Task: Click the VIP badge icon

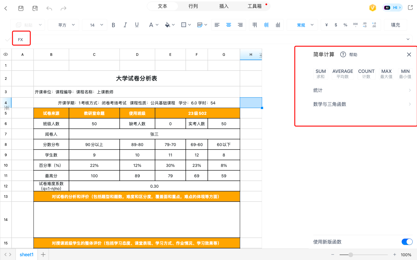Action: click(x=373, y=8)
